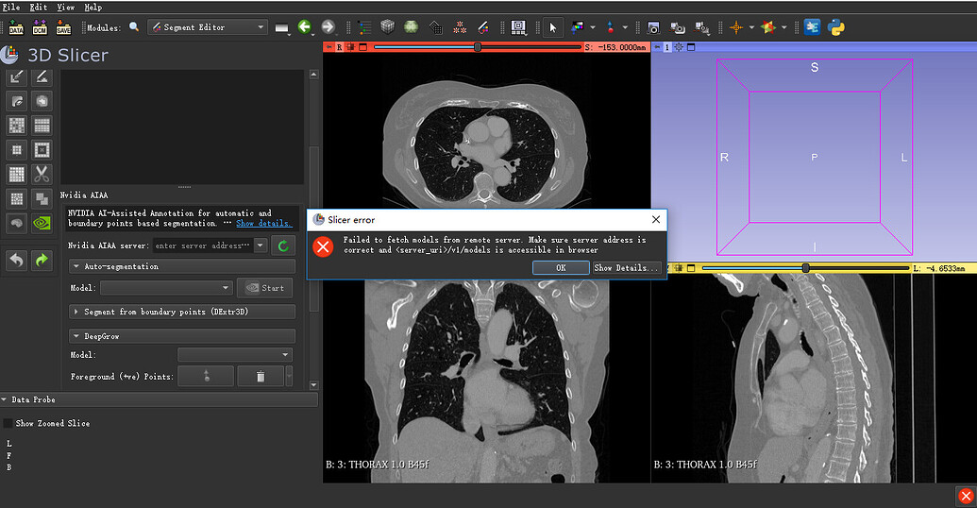Toggle slice link icon in red view
Screen dimensions: 977x508
[x=351, y=47]
